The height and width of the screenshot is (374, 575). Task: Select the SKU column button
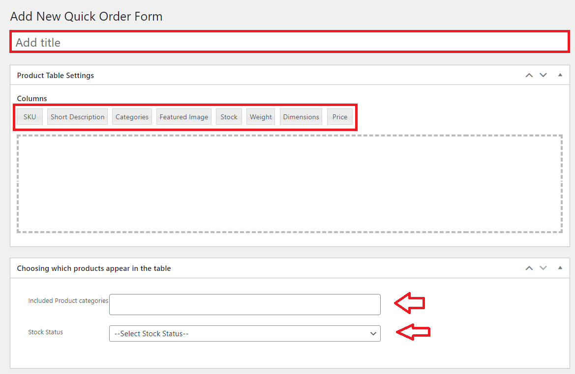(30, 117)
